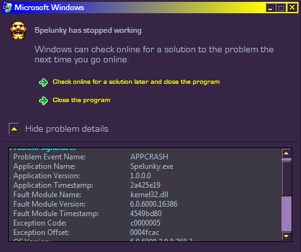Click the Microsoft Windows title bar icon
The height and width of the screenshot is (252, 301).
8,8
